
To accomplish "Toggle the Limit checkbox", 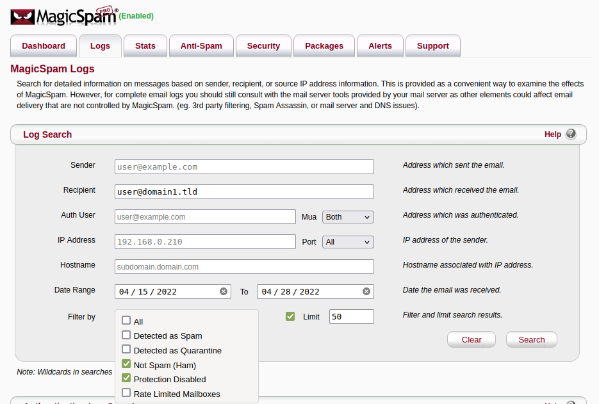I will click(290, 316).
